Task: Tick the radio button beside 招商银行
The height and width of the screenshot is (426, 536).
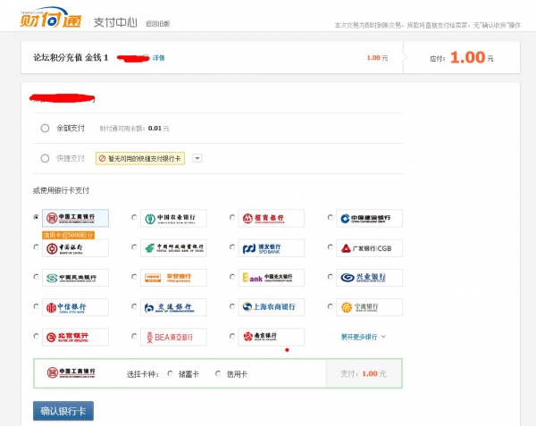Action: (232, 217)
